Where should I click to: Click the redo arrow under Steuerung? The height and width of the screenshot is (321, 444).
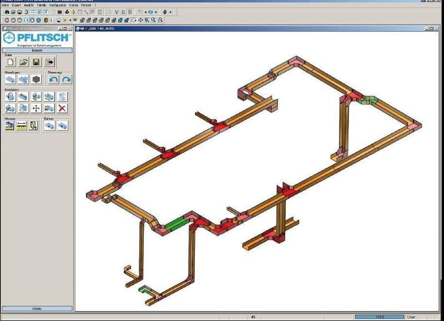point(66,79)
